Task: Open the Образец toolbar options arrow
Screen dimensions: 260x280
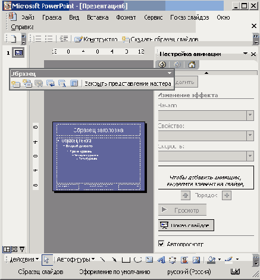Action: (170, 73)
